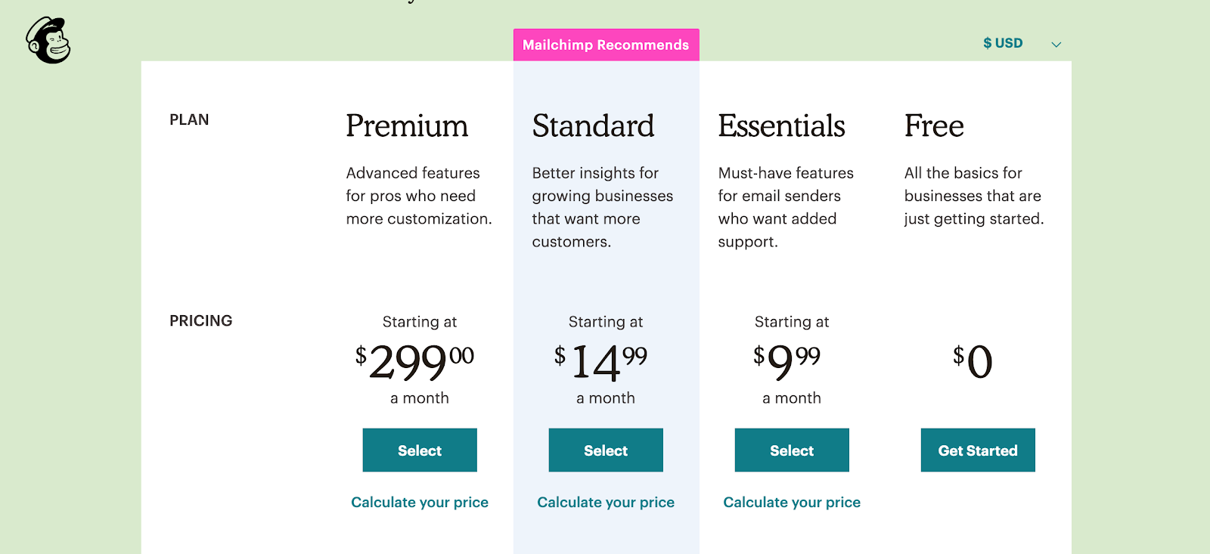Click the PRICING row label
The image size is (1210, 554).
tap(201, 321)
